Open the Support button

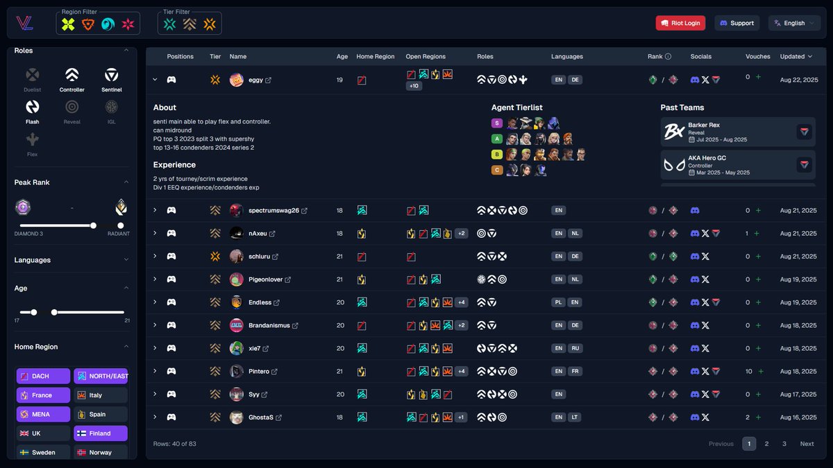[x=737, y=23]
